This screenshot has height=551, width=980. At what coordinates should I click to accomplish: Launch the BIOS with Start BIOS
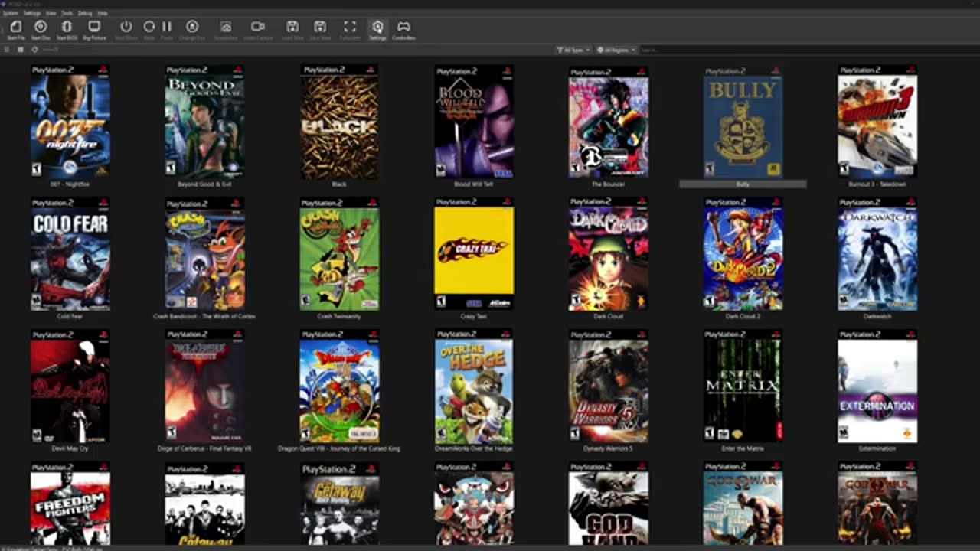[x=67, y=27]
